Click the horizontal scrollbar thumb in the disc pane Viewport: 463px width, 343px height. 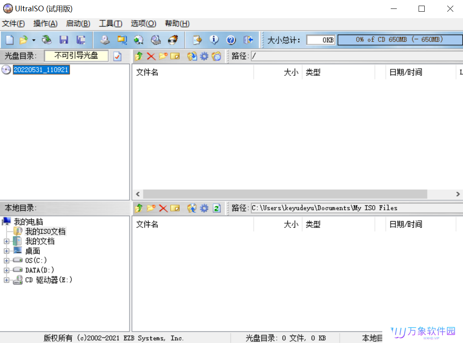285,194
